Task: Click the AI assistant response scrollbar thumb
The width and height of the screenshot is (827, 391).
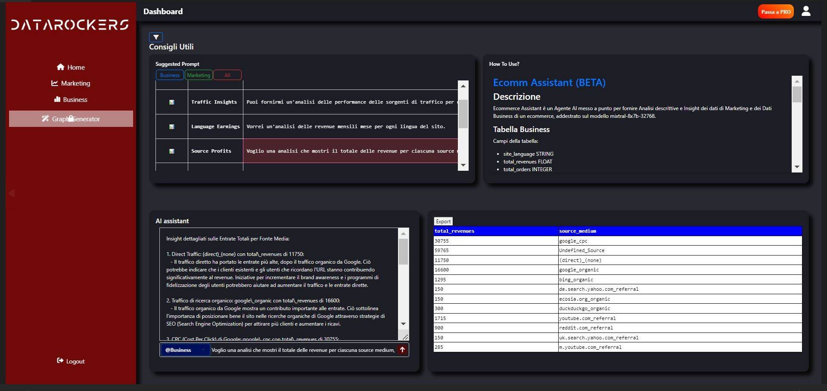Action: (403, 252)
